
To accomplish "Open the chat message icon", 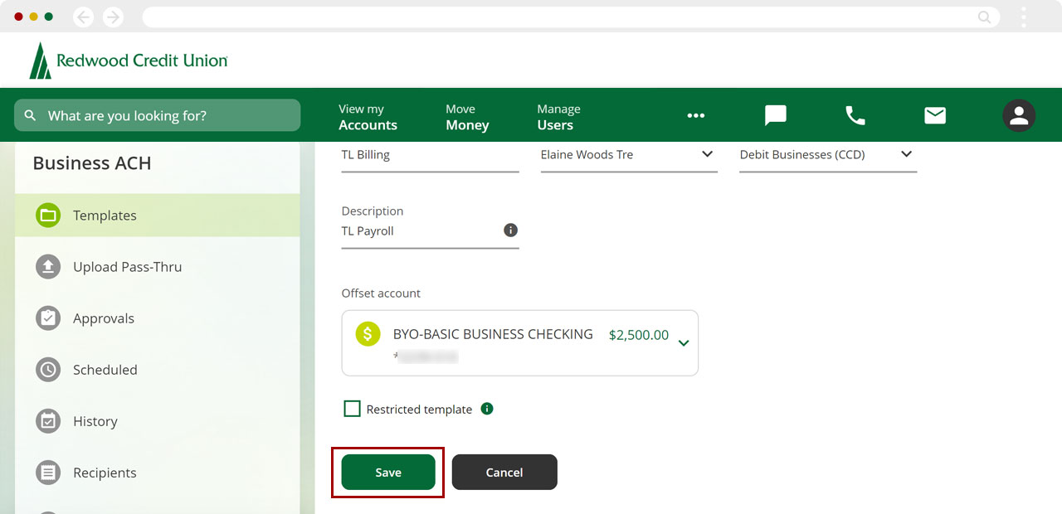I will (x=775, y=115).
